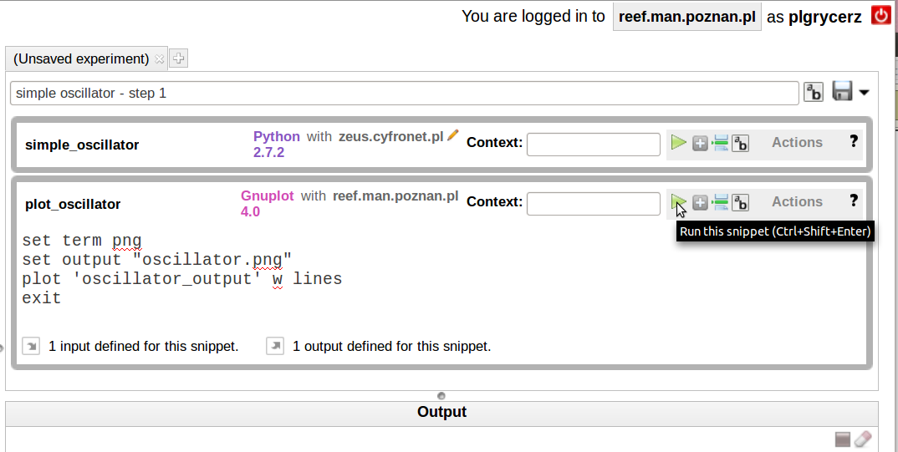
Task: Place cursor on 'set term png' line
Action: pos(82,241)
